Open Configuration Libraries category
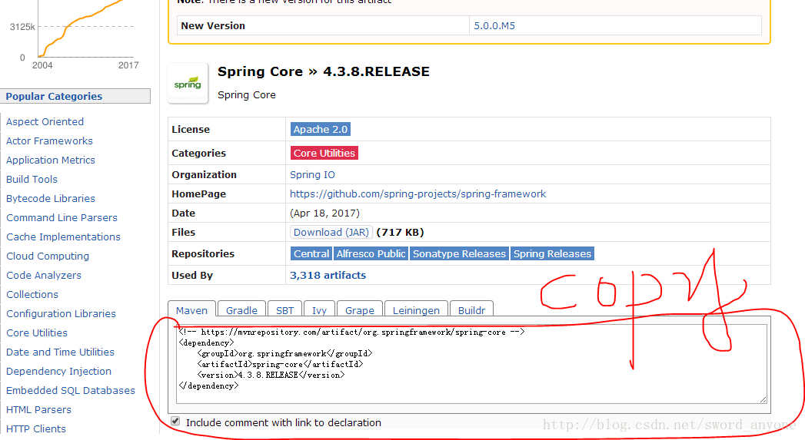Image resolution: width=805 pixels, height=440 pixels. click(x=61, y=313)
